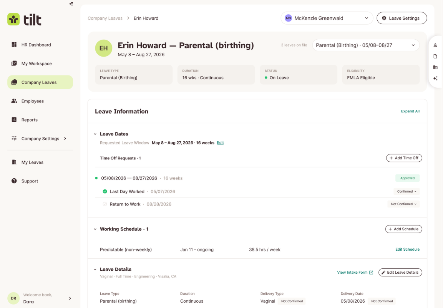Open Reports section
The width and height of the screenshot is (443, 308).
[40, 120]
